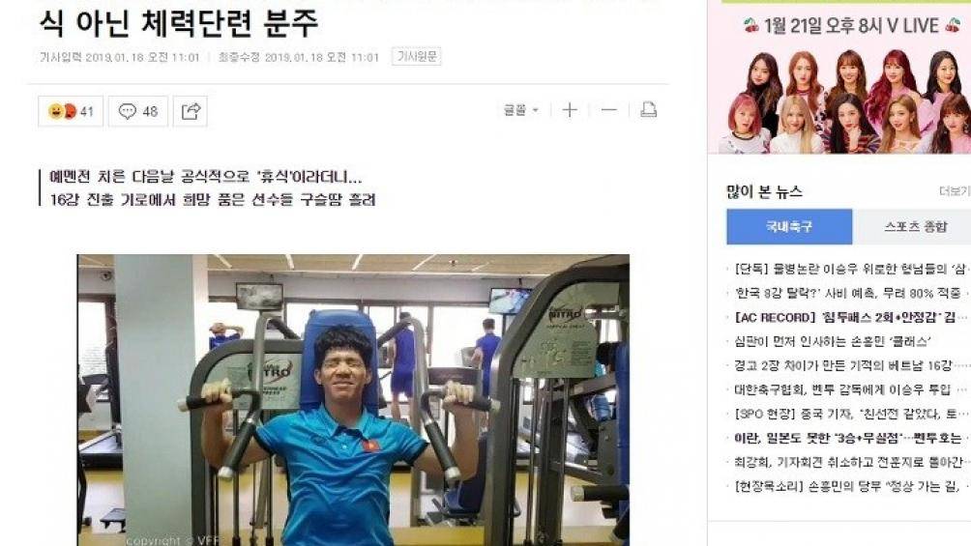Increase font size with the plus icon
Viewport: 971px width, 546px height.
pos(569,110)
